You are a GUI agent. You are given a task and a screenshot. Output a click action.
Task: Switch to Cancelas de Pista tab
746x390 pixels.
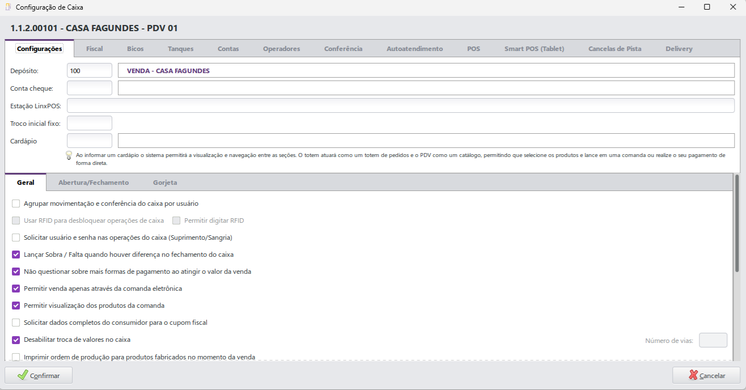tap(615, 49)
